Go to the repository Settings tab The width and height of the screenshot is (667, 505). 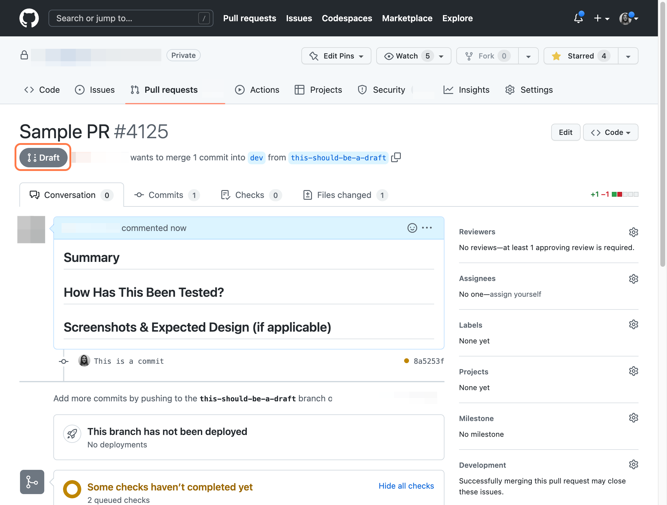point(529,90)
